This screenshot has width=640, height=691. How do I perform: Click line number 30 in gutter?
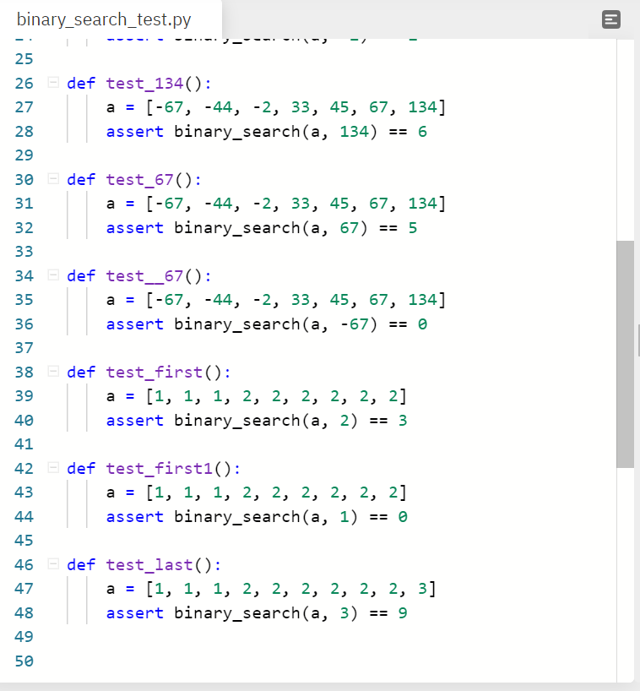[24, 180]
